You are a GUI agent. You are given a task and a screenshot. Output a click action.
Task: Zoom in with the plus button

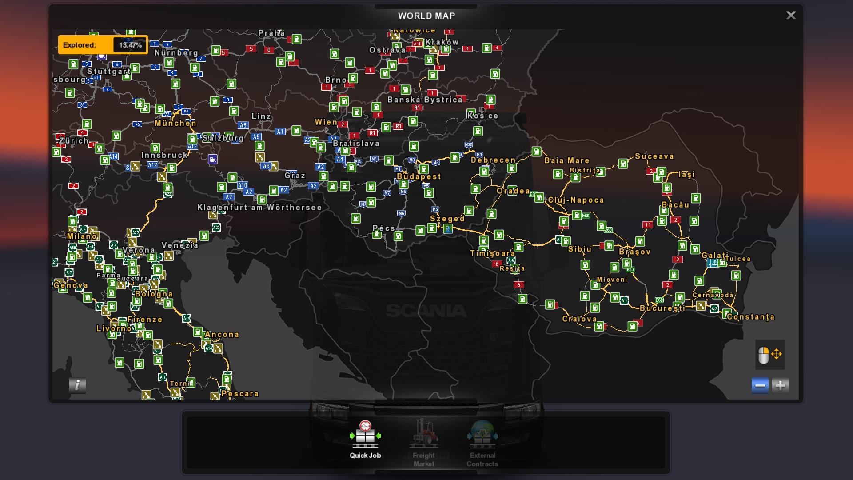pyautogui.click(x=781, y=385)
